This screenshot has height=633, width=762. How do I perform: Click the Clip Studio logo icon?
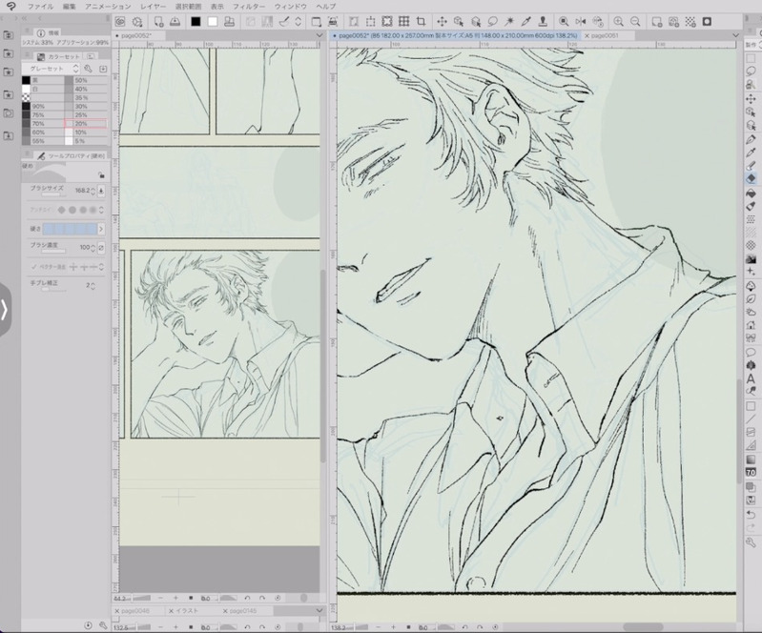pyautogui.click(x=10, y=6)
